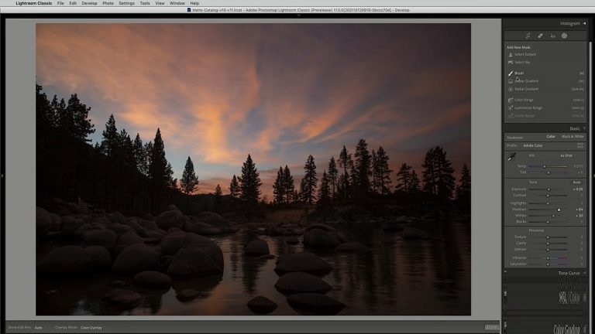This screenshot has width=595, height=334.
Task: Collapse the Histogram panel triangle
Action: pyautogui.click(x=584, y=23)
